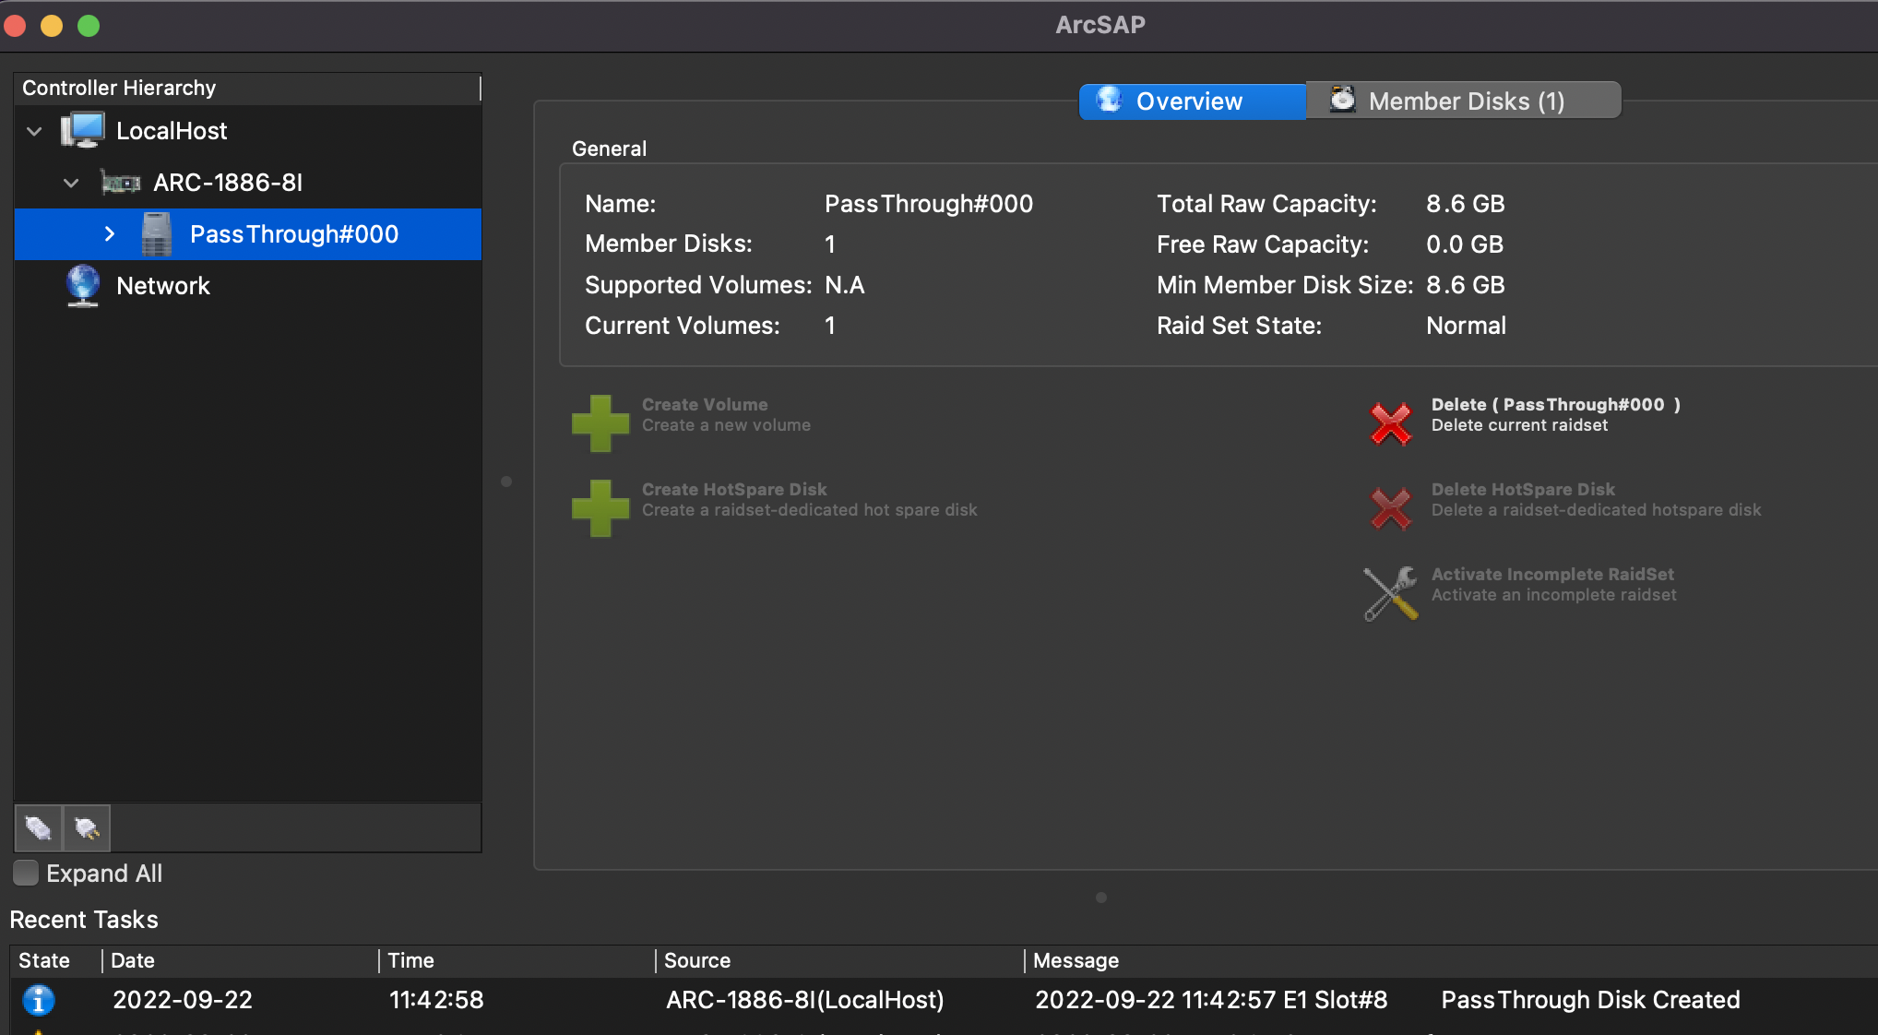Click the Network globe icon in hierarchy
Screen dimensions: 1878x1035
pos(83,285)
